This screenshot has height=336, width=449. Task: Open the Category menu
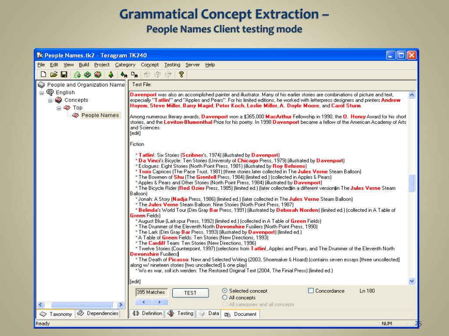pyautogui.click(x=125, y=65)
